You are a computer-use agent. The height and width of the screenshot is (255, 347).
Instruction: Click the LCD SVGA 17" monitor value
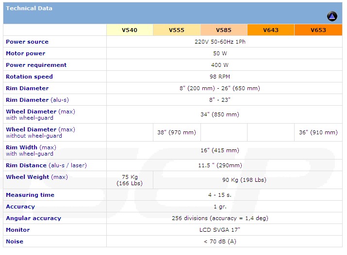pos(219,230)
